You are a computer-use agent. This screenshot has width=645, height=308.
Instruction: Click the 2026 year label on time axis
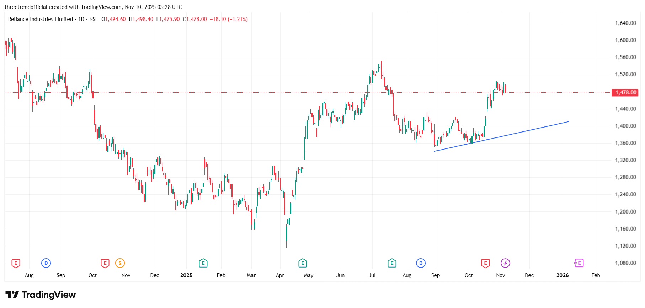click(x=563, y=275)
